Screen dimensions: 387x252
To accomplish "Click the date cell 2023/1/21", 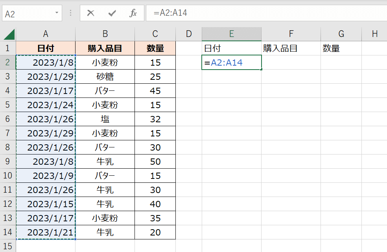I will 46,232.
